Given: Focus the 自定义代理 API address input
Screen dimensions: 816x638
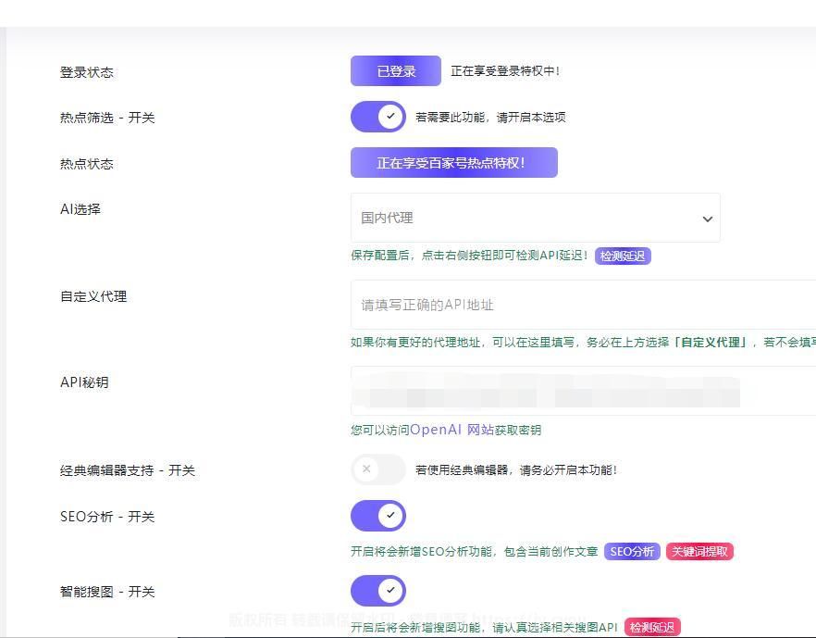Looking at the screenshot, I should (583, 305).
